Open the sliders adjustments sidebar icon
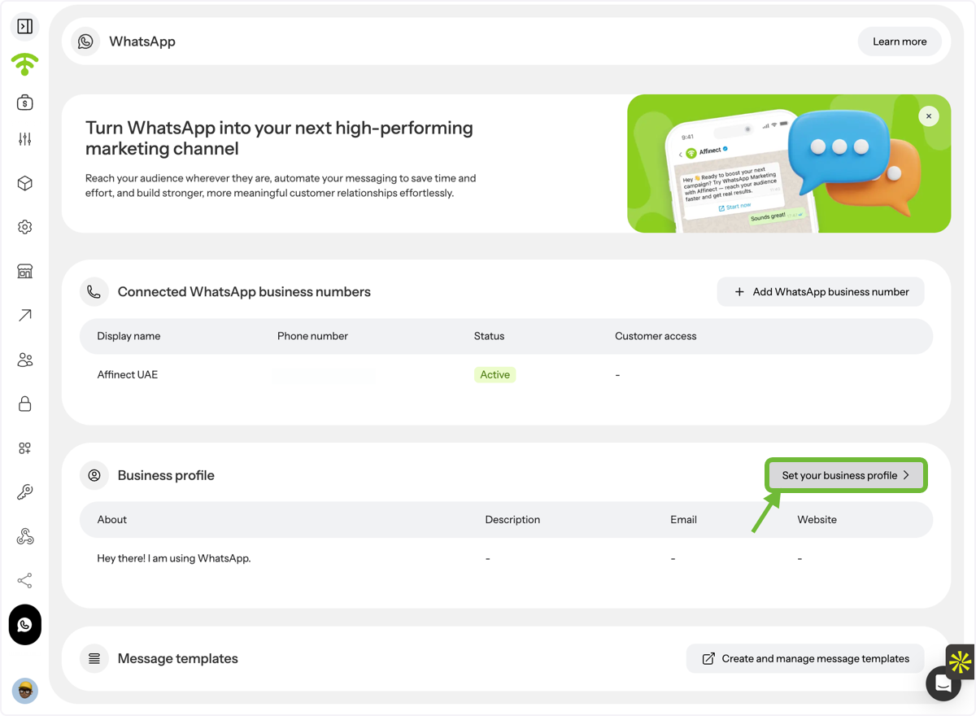This screenshot has width=976, height=716. click(x=25, y=140)
